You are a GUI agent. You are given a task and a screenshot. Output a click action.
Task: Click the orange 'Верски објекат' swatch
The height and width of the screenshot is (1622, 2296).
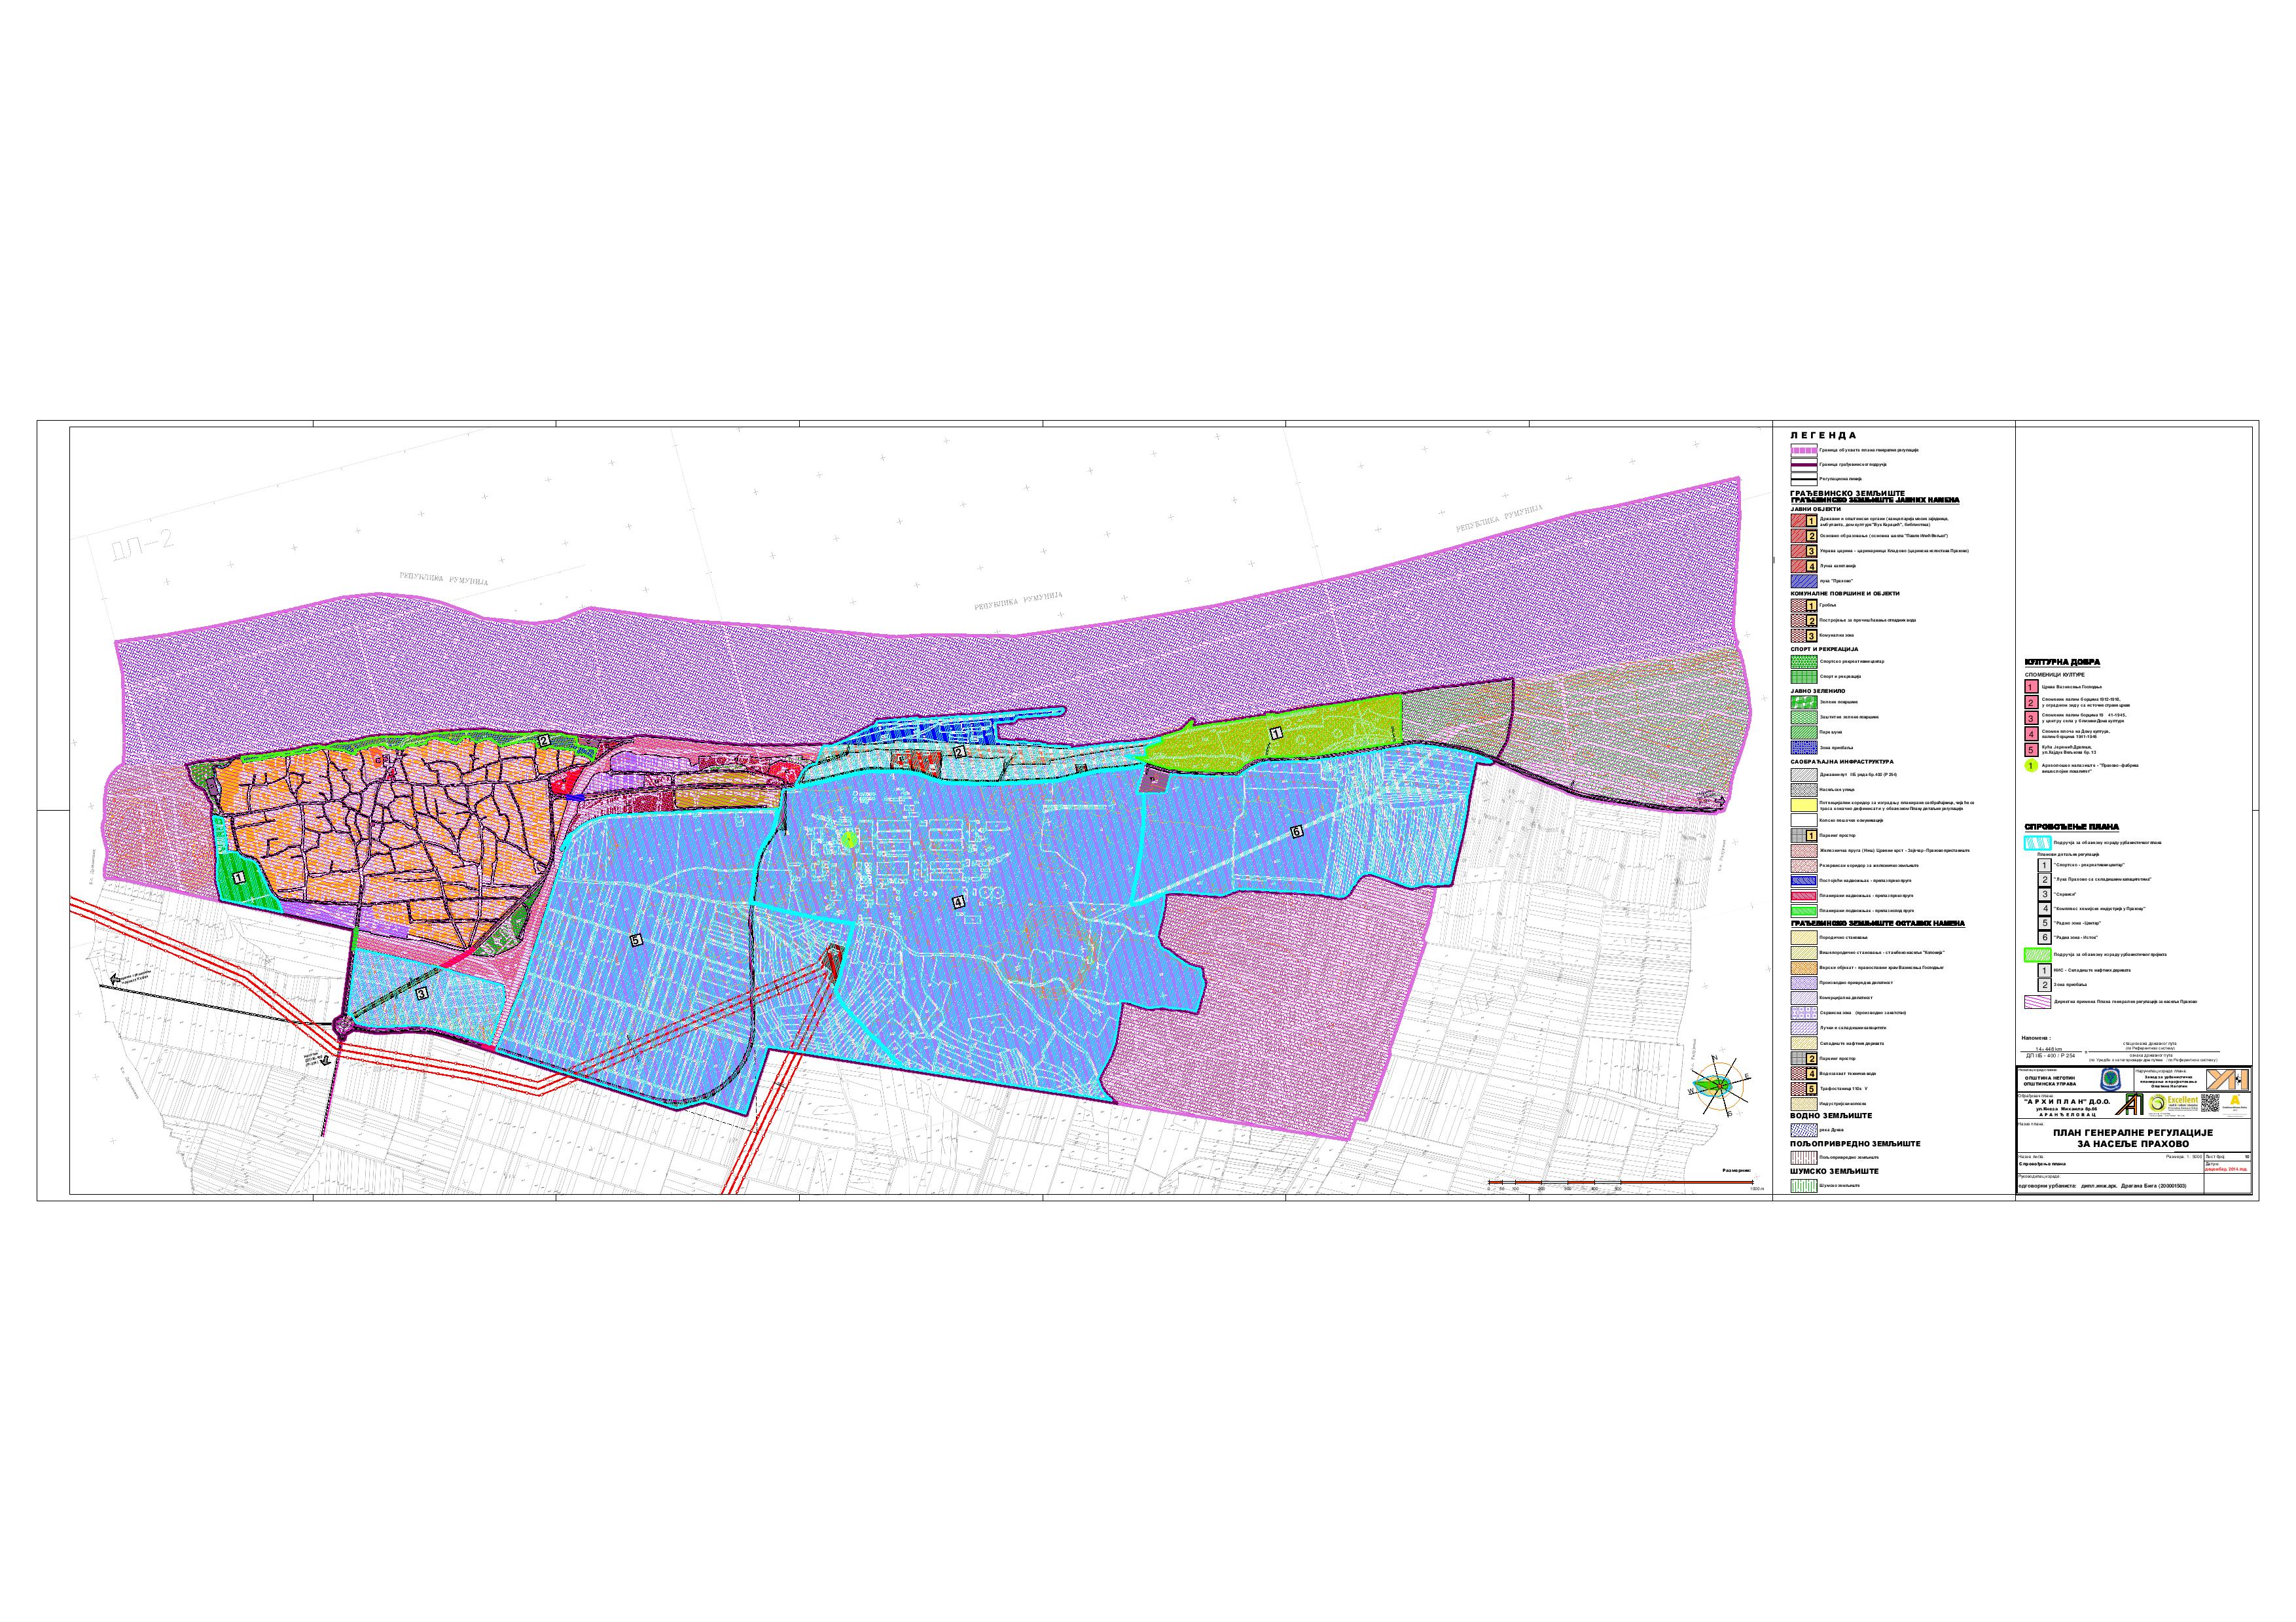coord(1805,968)
